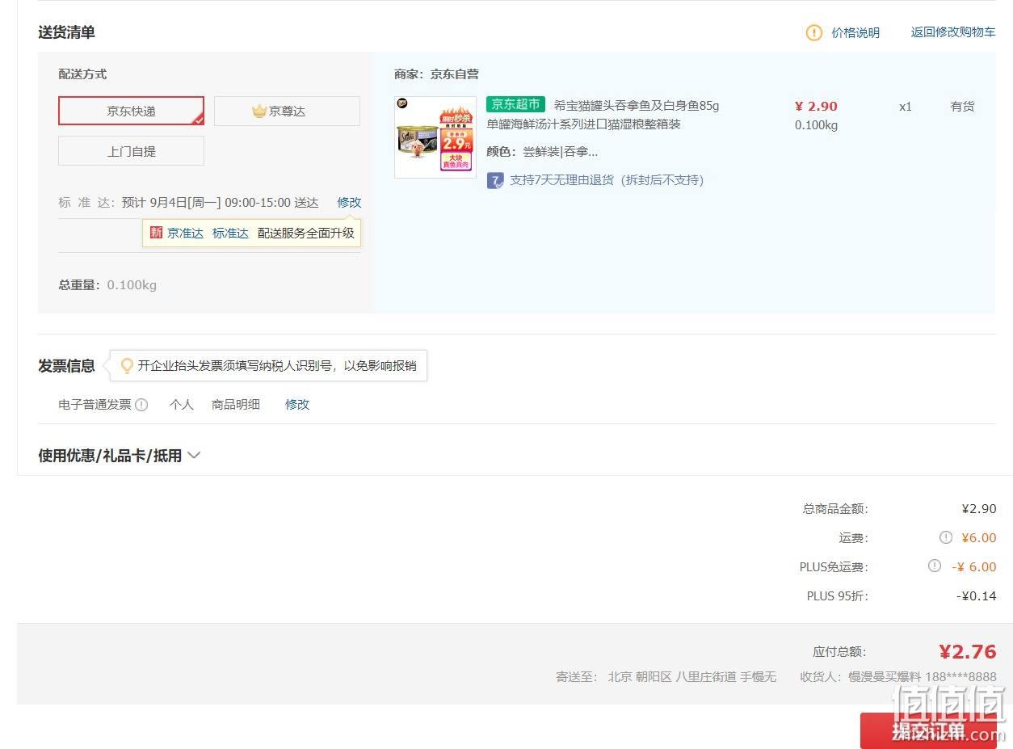This screenshot has height=749, width=1013.
Task: Open 京准达 delivery service link
Action: (185, 233)
